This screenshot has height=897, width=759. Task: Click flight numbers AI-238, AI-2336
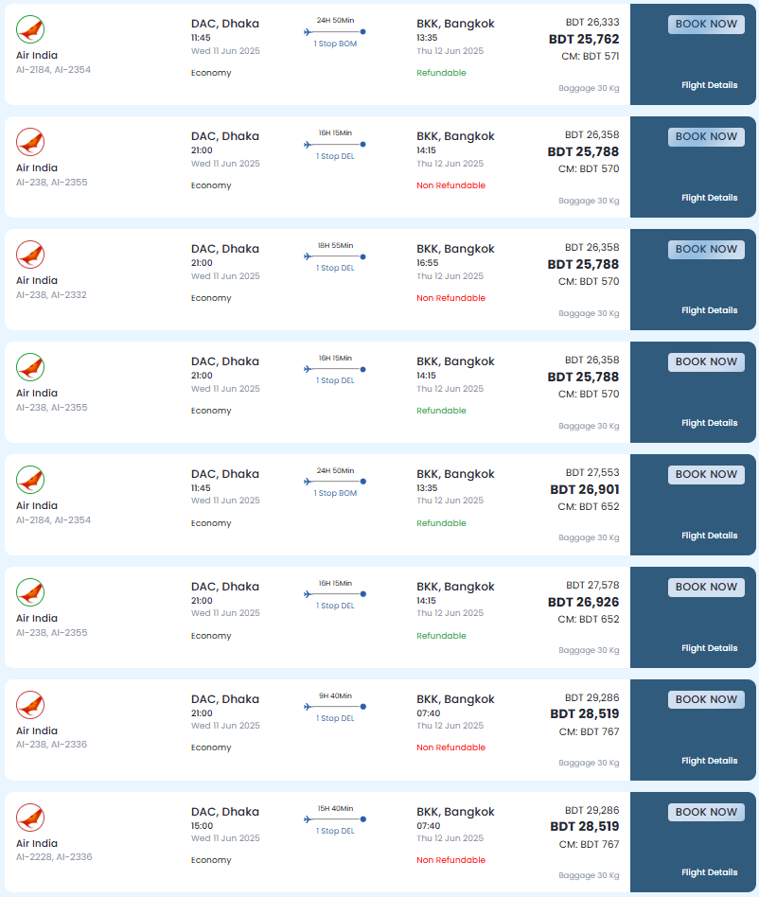(51, 745)
